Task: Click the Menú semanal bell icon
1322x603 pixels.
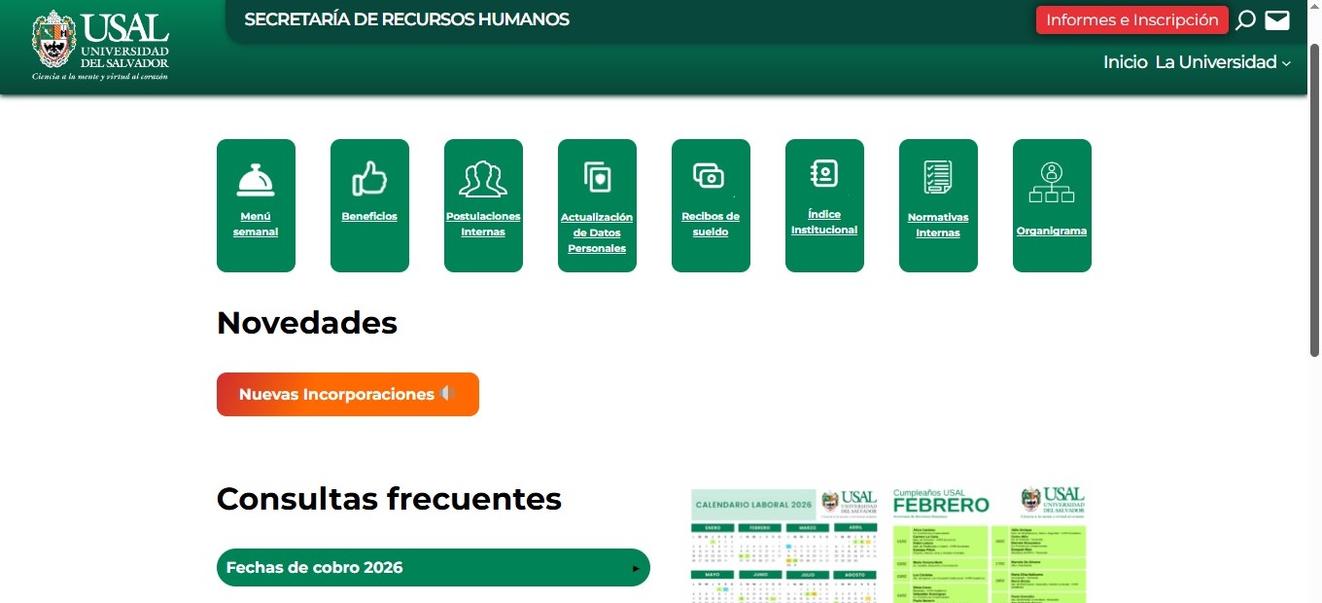Action: click(256, 180)
